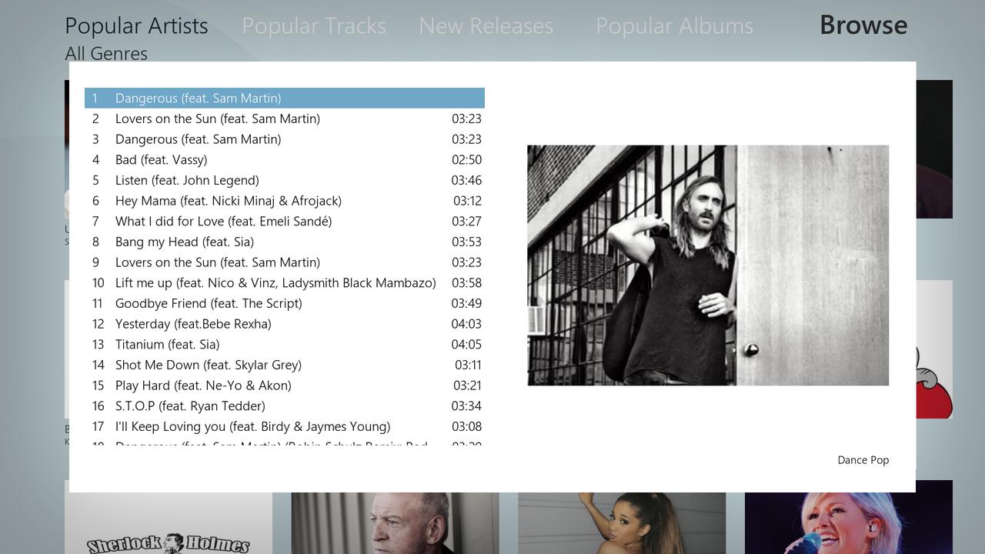Select Hey Mama (feat. Nicki Minaj & Afrojack)
The width and height of the screenshot is (985, 554).
click(285, 201)
